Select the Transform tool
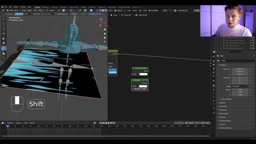Image resolution: width=256 pixels, height=144 pixels. pyautogui.click(x=4, y=43)
